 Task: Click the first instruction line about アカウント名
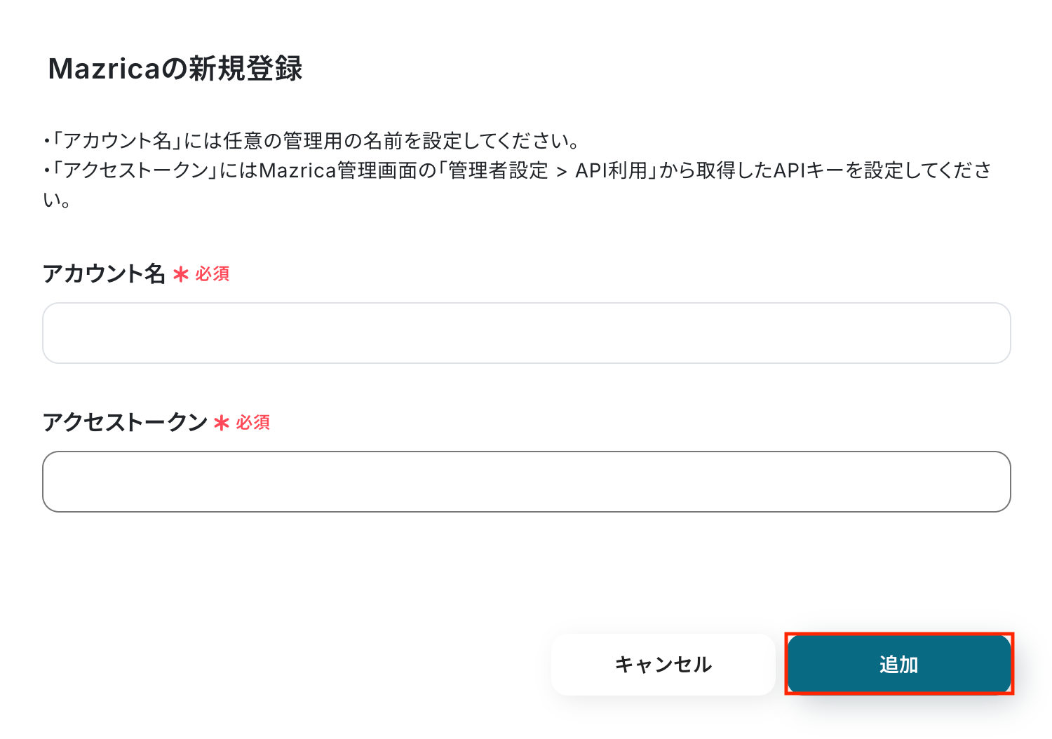(312, 141)
